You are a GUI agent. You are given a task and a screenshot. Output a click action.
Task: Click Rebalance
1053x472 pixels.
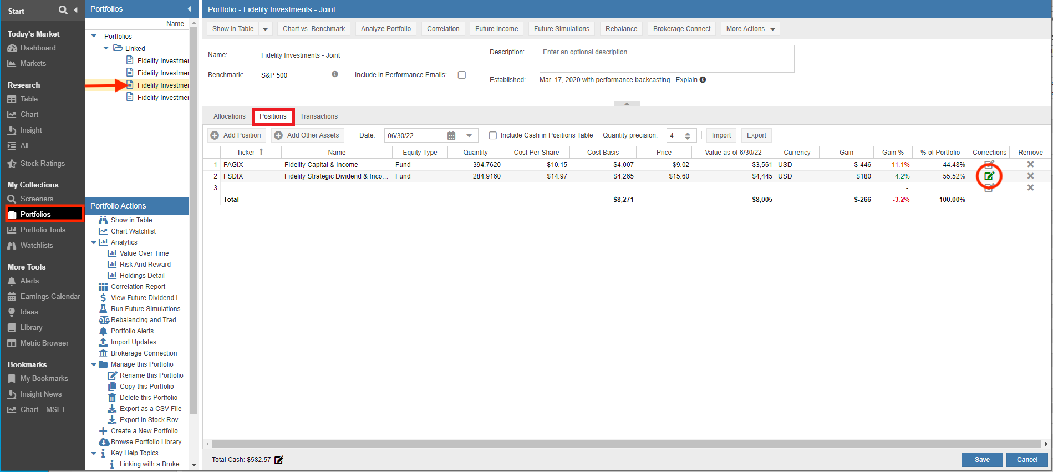621,29
